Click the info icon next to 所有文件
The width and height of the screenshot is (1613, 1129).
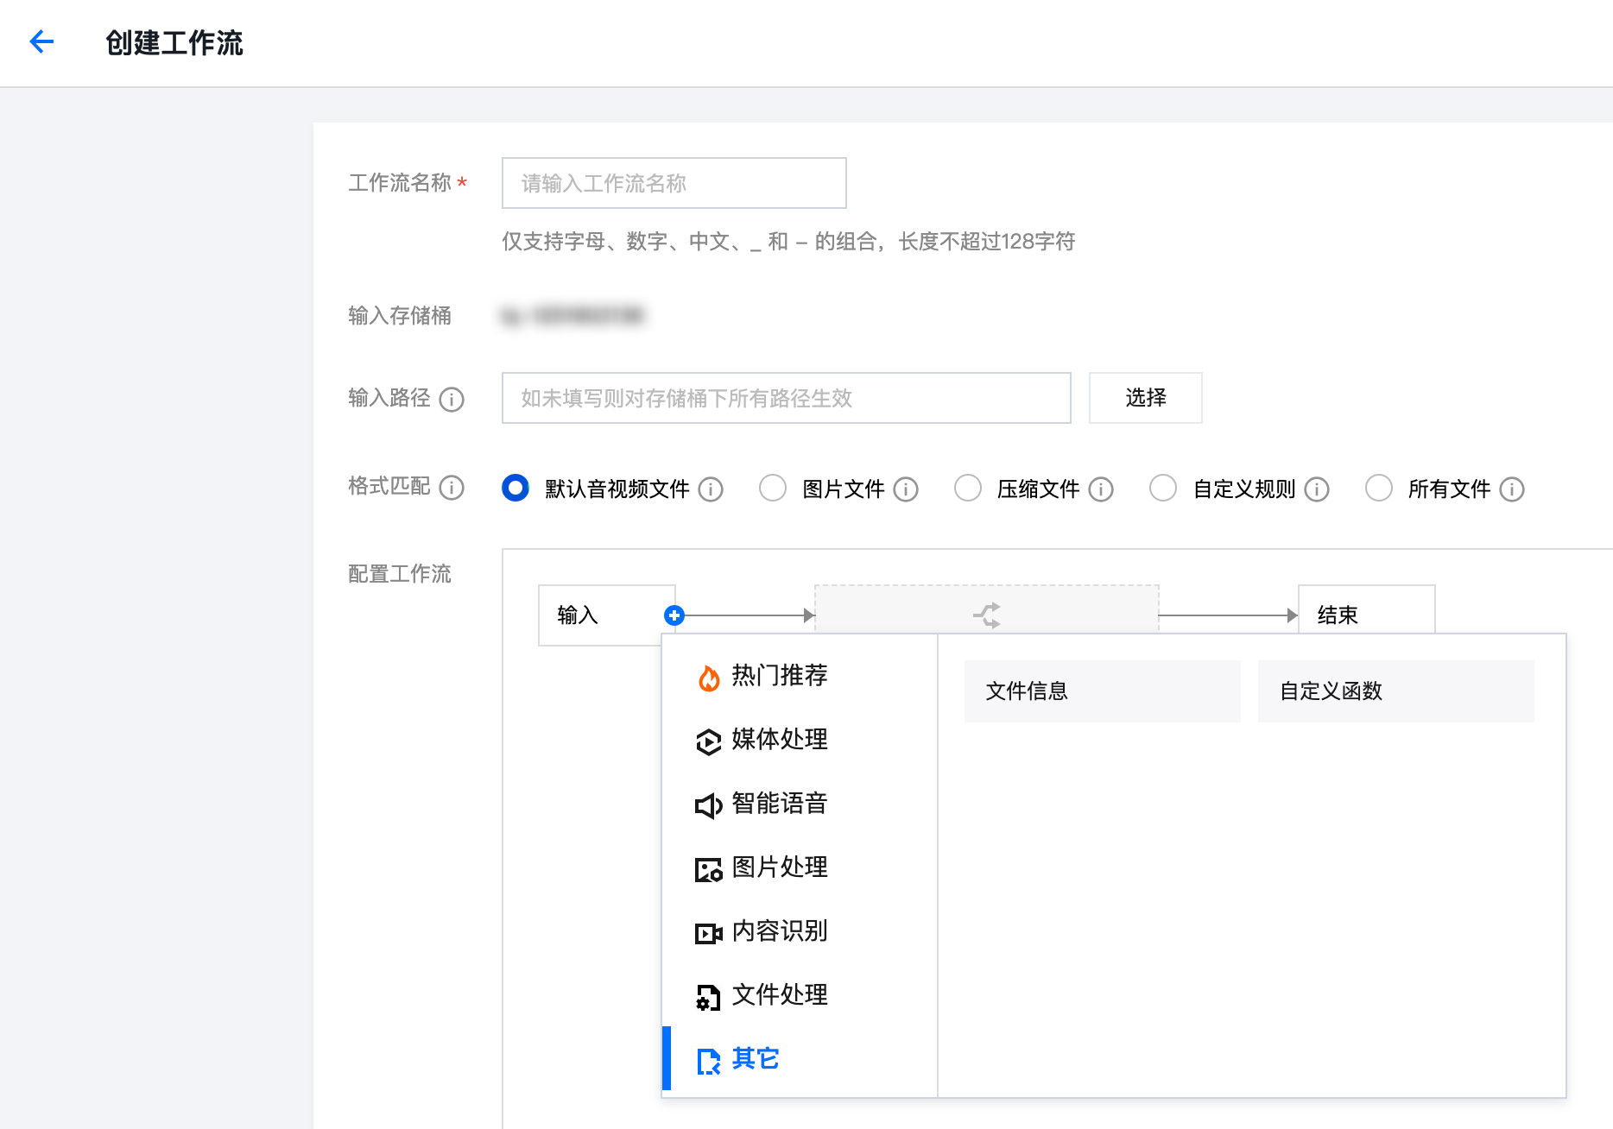pyautogui.click(x=1512, y=489)
